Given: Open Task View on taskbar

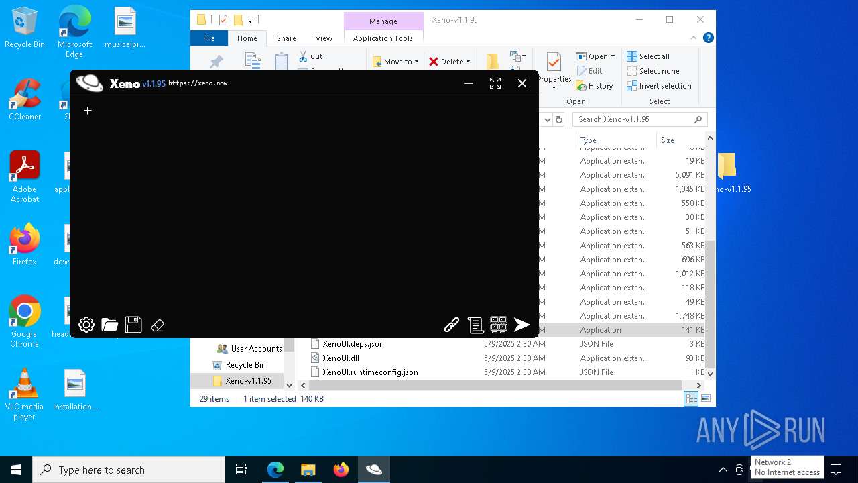Looking at the screenshot, I should [x=241, y=470].
